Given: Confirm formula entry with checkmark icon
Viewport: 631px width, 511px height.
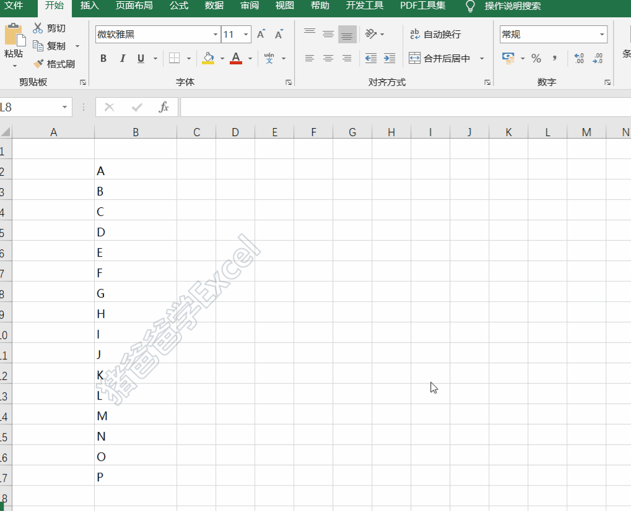Looking at the screenshot, I should [x=137, y=107].
